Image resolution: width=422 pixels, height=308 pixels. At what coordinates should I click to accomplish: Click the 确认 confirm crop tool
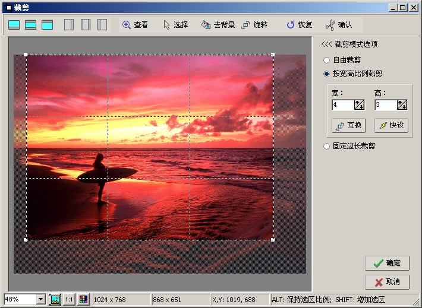pyautogui.click(x=339, y=25)
